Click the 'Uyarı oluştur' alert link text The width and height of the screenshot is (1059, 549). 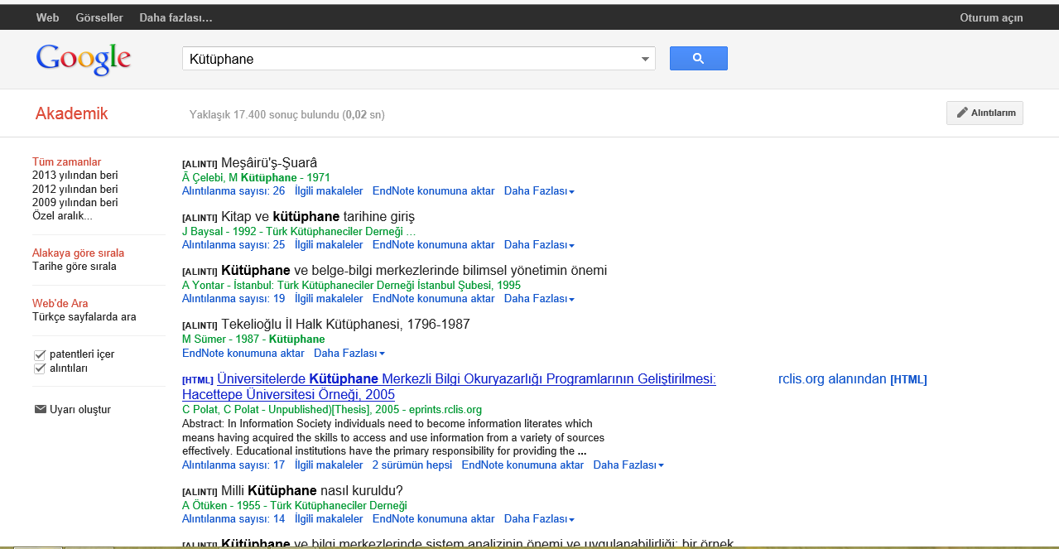tap(80, 410)
